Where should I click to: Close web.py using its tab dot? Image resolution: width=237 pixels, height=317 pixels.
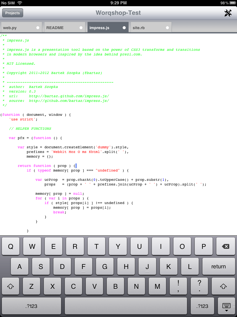point(38,28)
